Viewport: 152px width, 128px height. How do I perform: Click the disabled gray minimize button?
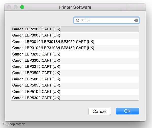(x=16, y=7)
